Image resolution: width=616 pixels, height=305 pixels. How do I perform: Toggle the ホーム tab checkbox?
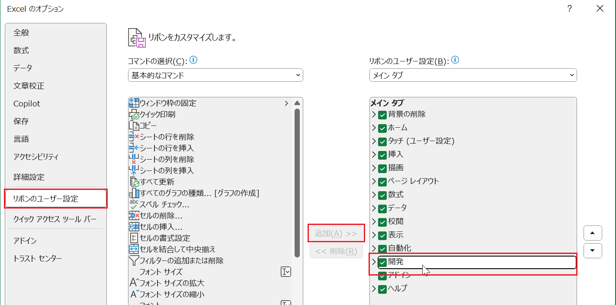382,128
